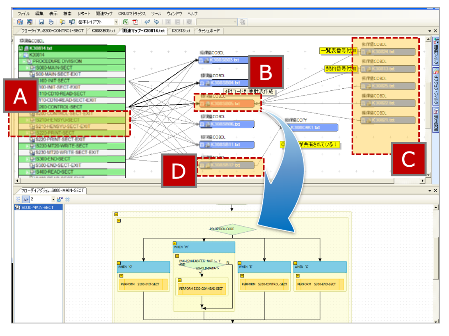Select the K308SB11.txt COBOL node
The image size is (449, 336).
[227, 145]
